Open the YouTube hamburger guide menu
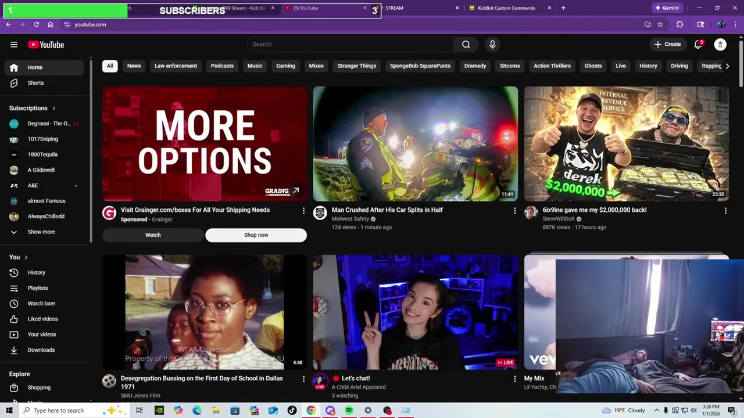The height and width of the screenshot is (418, 744). 14,45
